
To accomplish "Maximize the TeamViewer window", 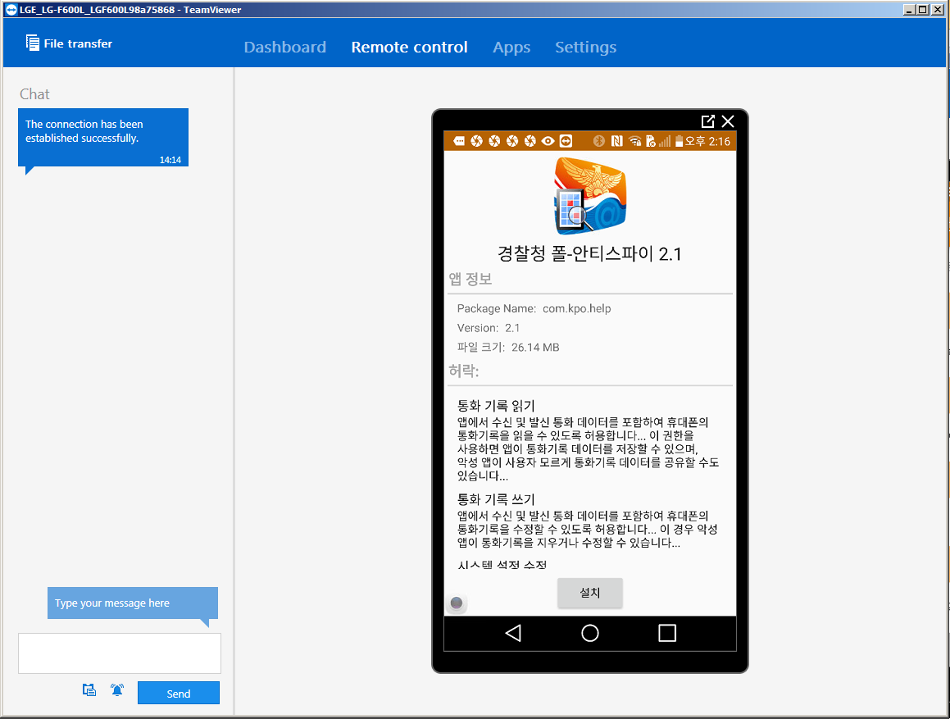I will pos(922,10).
